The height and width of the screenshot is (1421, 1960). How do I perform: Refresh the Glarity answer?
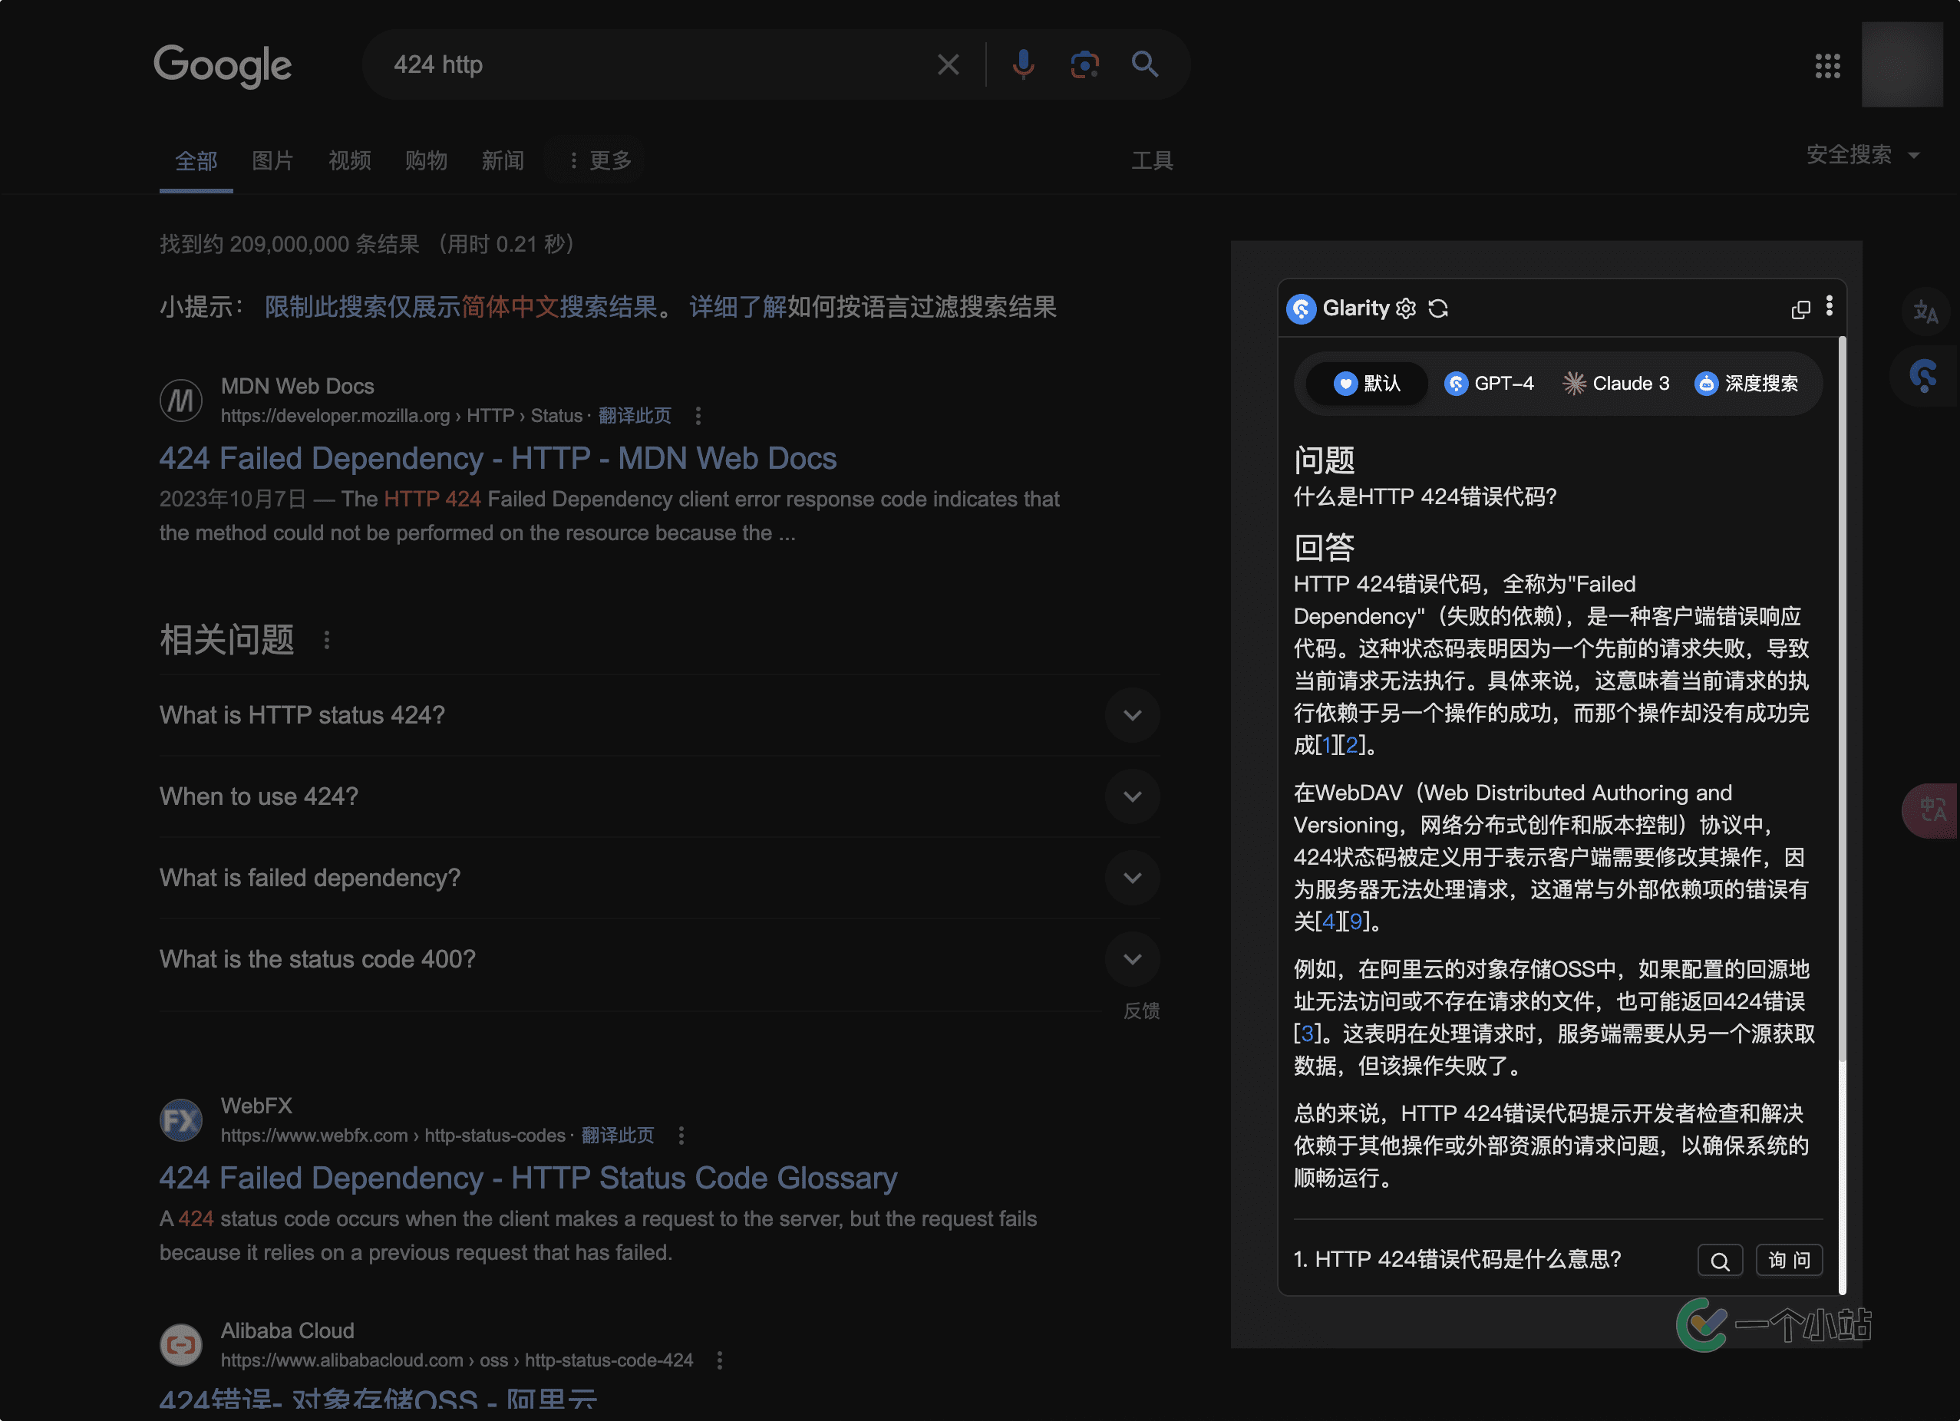pos(1438,308)
